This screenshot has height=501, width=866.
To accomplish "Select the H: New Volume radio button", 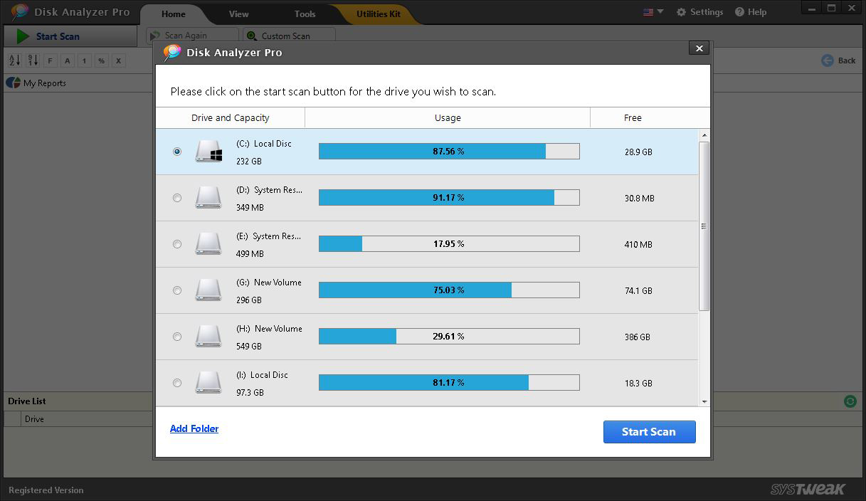I will point(177,337).
